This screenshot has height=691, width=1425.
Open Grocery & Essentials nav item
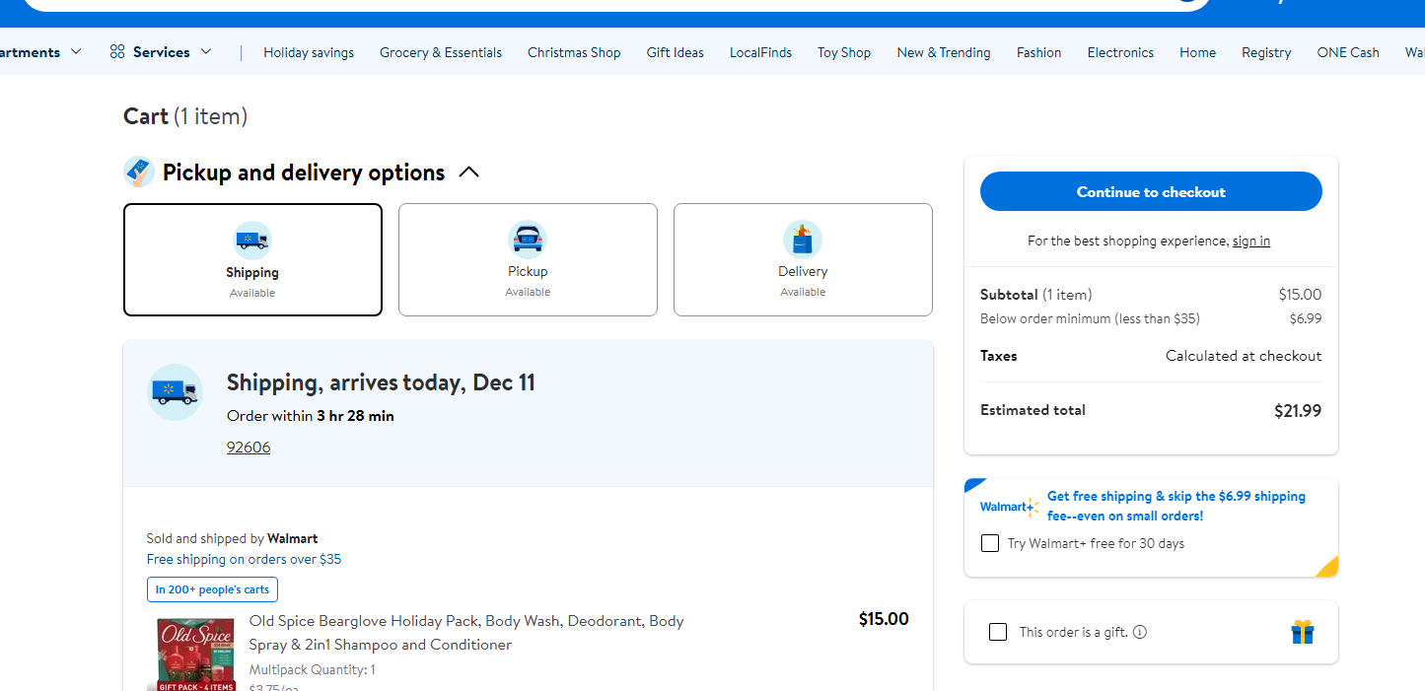[441, 52]
